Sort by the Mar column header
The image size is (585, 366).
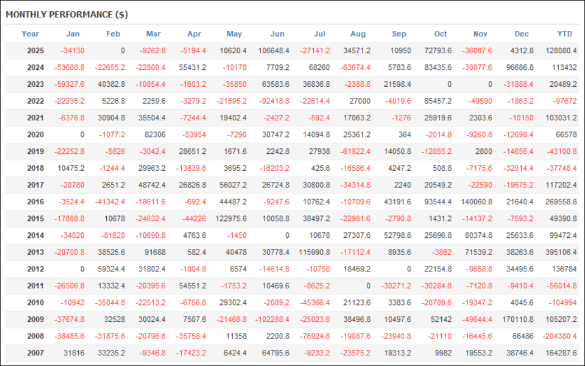tap(153, 34)
